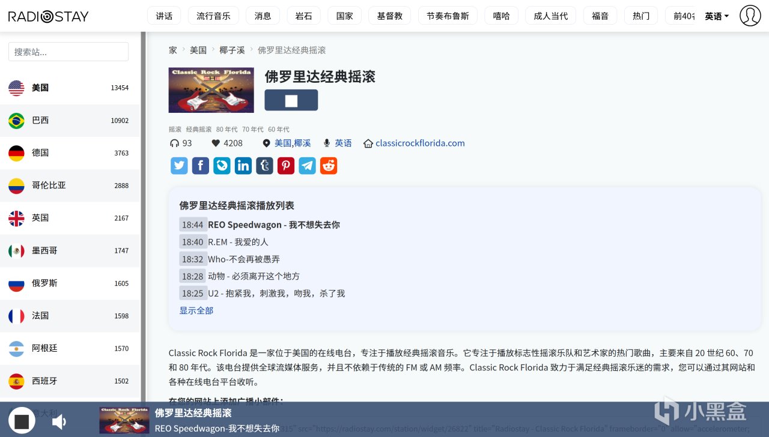The height and width of the screenshot is (437, 769).
Task: Share station on Telegram
Action: (307, 166)
